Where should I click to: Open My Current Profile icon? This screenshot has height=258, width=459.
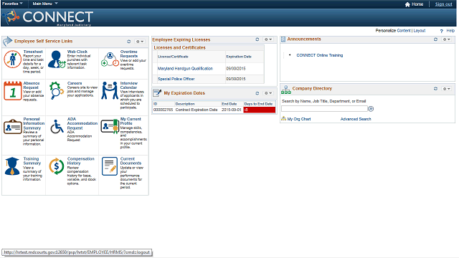pos(110,126)
